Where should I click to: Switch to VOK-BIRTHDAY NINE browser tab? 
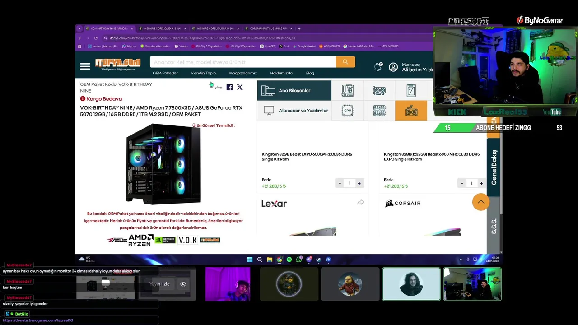pyautogui.click(x=109, y=28)
